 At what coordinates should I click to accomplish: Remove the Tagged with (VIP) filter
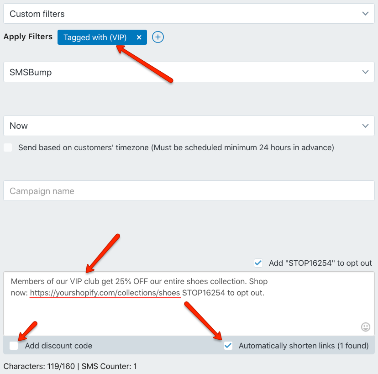coord(139,37)
